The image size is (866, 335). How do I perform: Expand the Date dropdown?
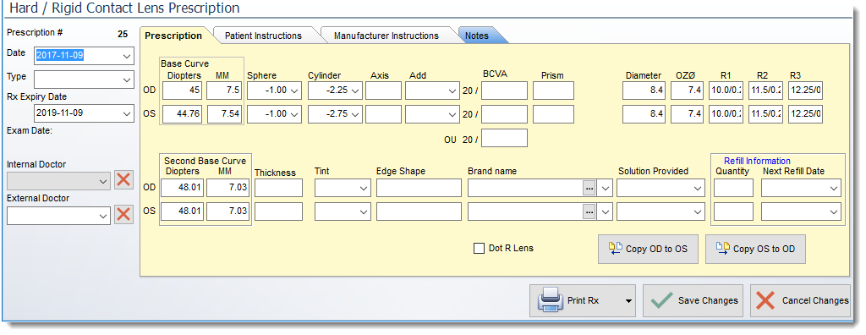pyautogui.click(x=127, y=56)
